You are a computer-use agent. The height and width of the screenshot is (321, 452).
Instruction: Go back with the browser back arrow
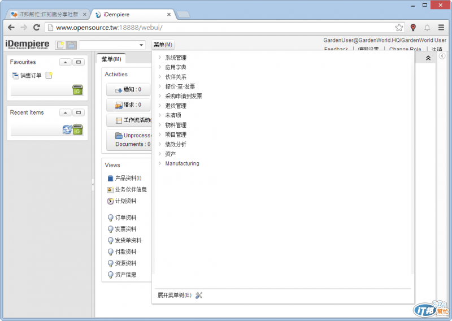coord(11,27)
